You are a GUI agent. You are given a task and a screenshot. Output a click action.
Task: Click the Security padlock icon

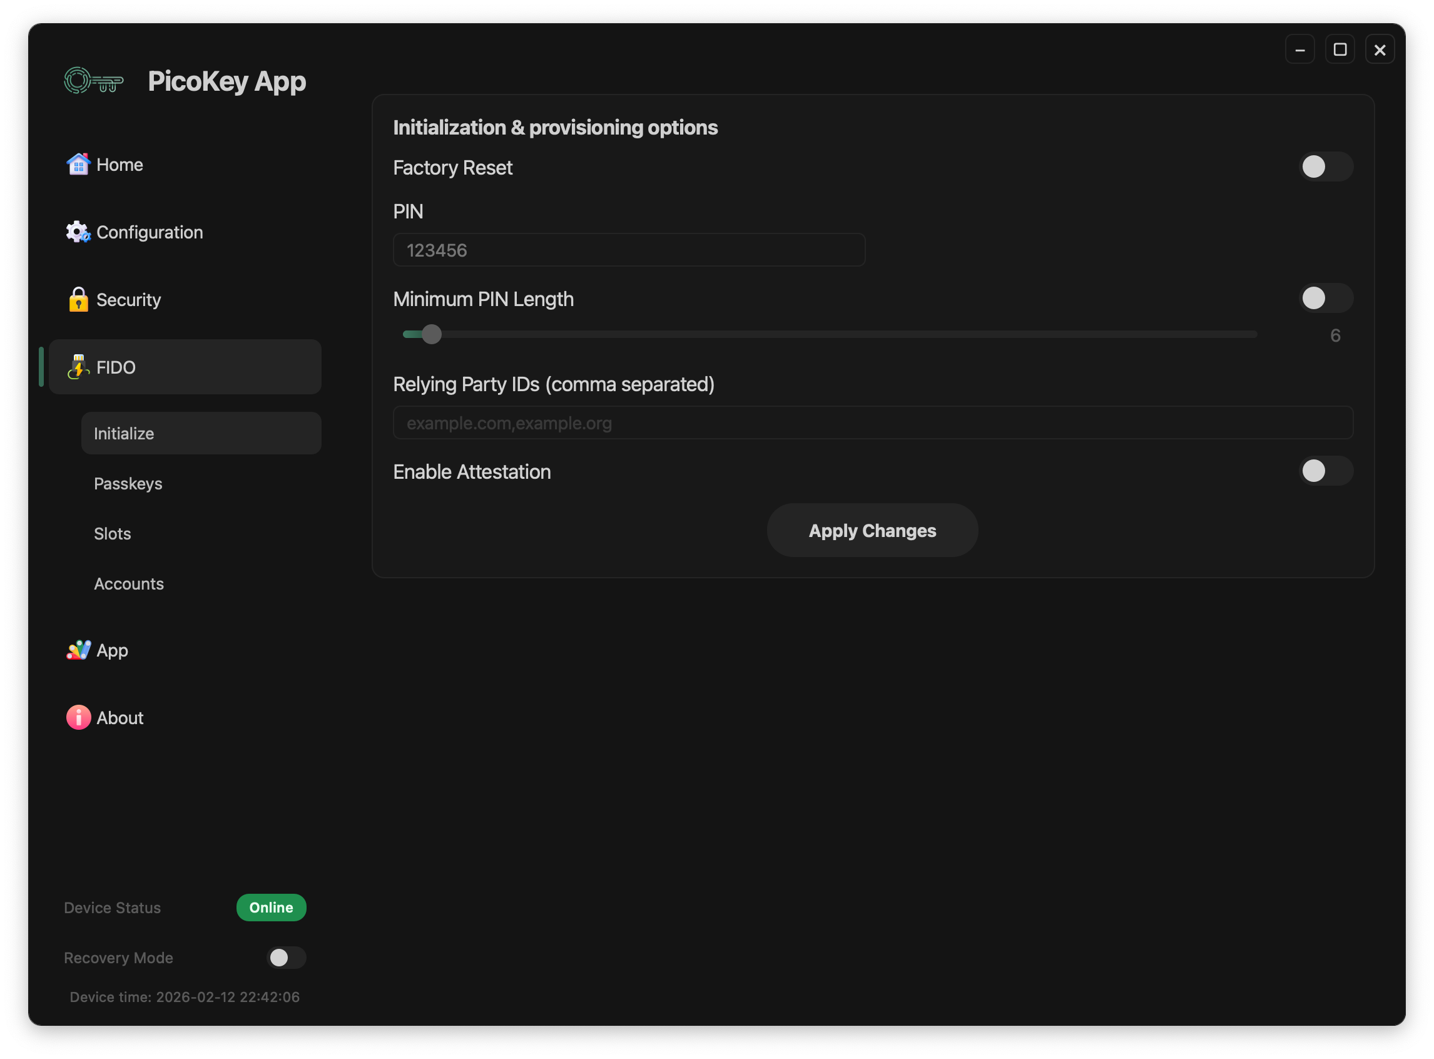(x=78, y=299)
